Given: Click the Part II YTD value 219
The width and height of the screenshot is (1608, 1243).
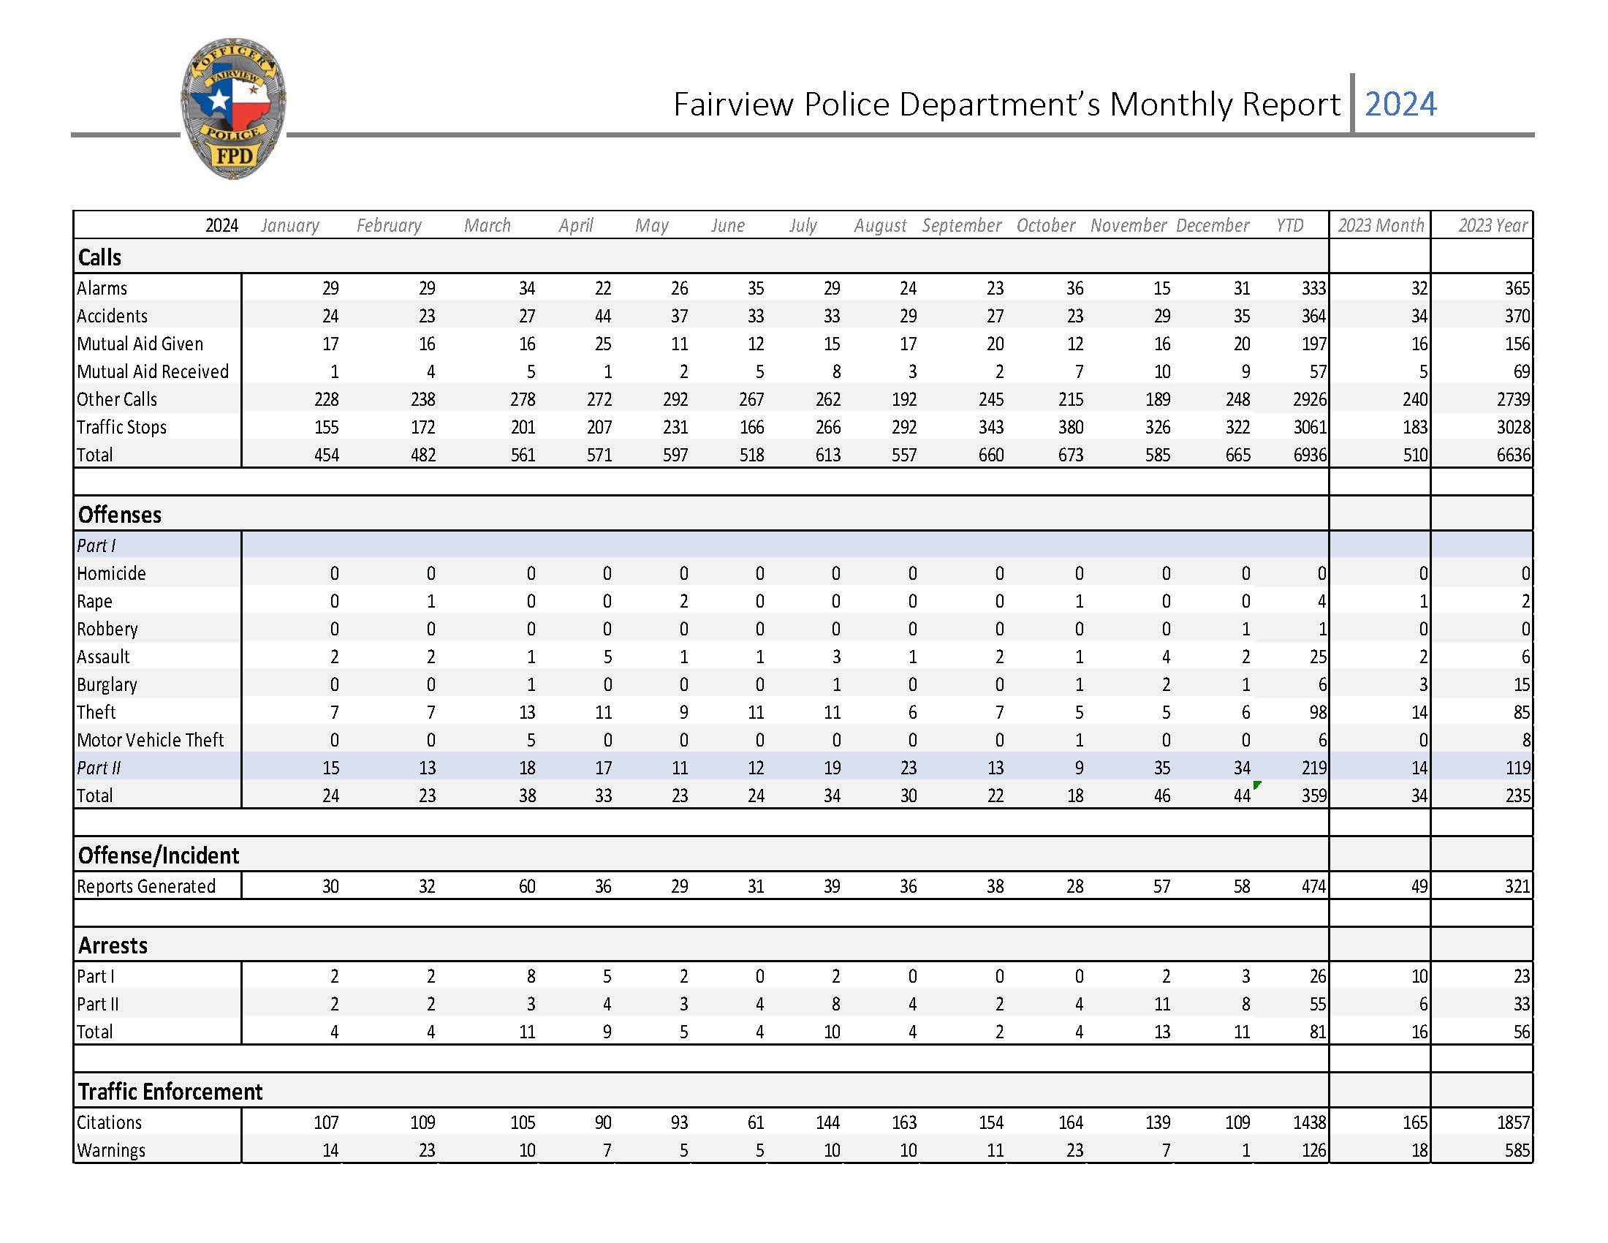Looking at the screenshot, I should click(x=1313, y=768).
